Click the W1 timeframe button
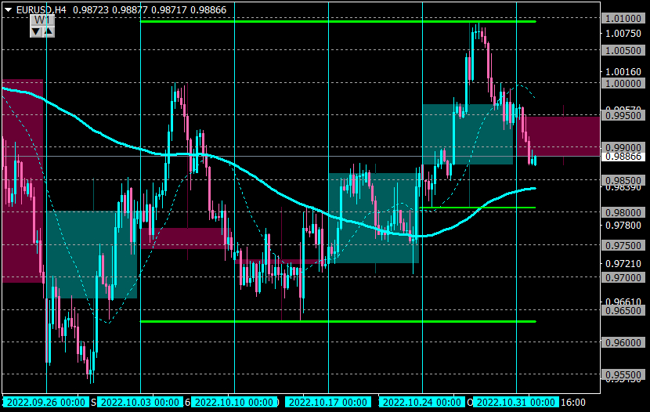 tap(42, 20)
